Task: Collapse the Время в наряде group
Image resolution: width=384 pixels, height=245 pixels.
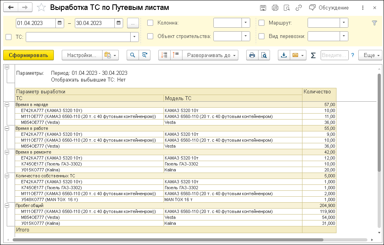Action: (7, 104)
